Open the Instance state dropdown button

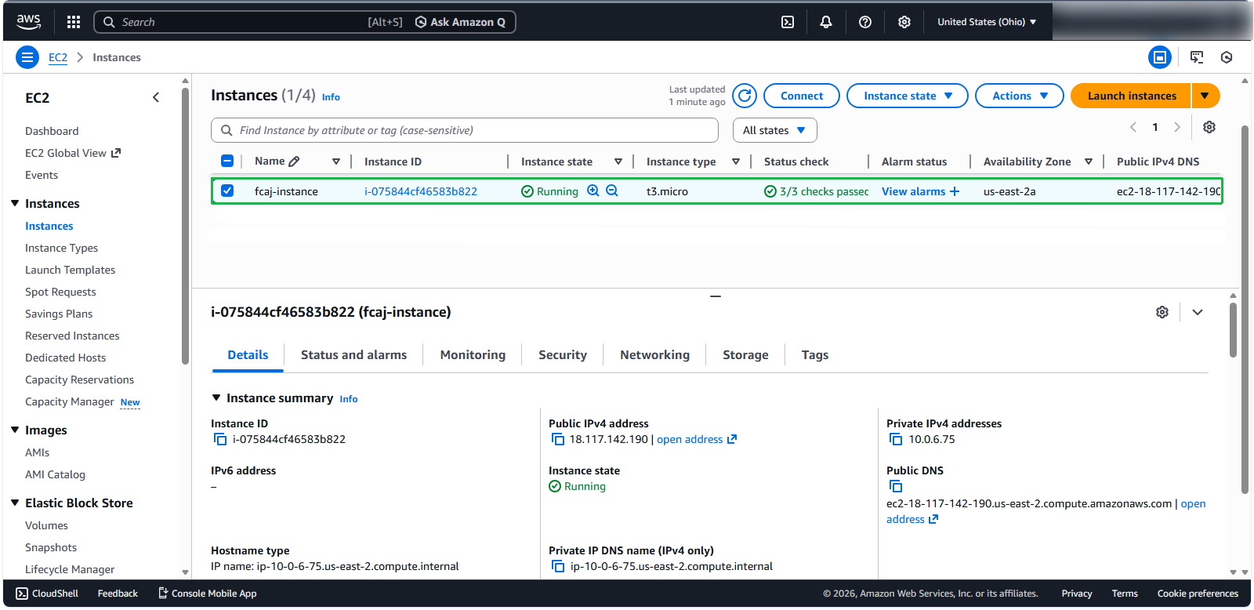coord(908,96)
